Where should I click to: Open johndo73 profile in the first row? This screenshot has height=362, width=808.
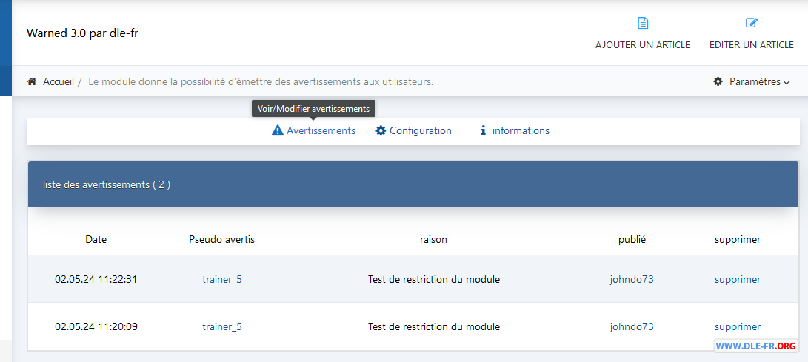coord(632,280)
